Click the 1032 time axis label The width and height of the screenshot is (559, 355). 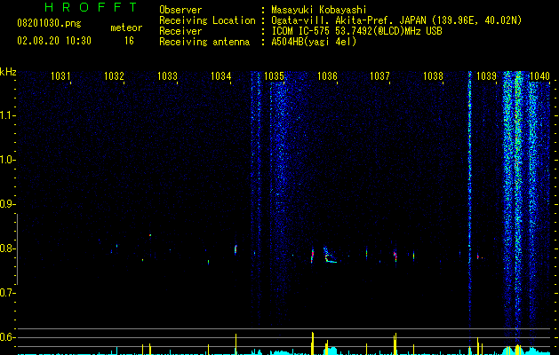tap(114, 76)
